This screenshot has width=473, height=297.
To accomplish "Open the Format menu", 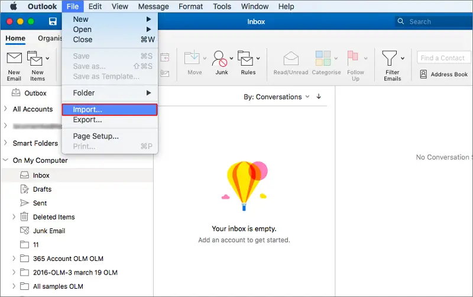I will pos(190,7).
